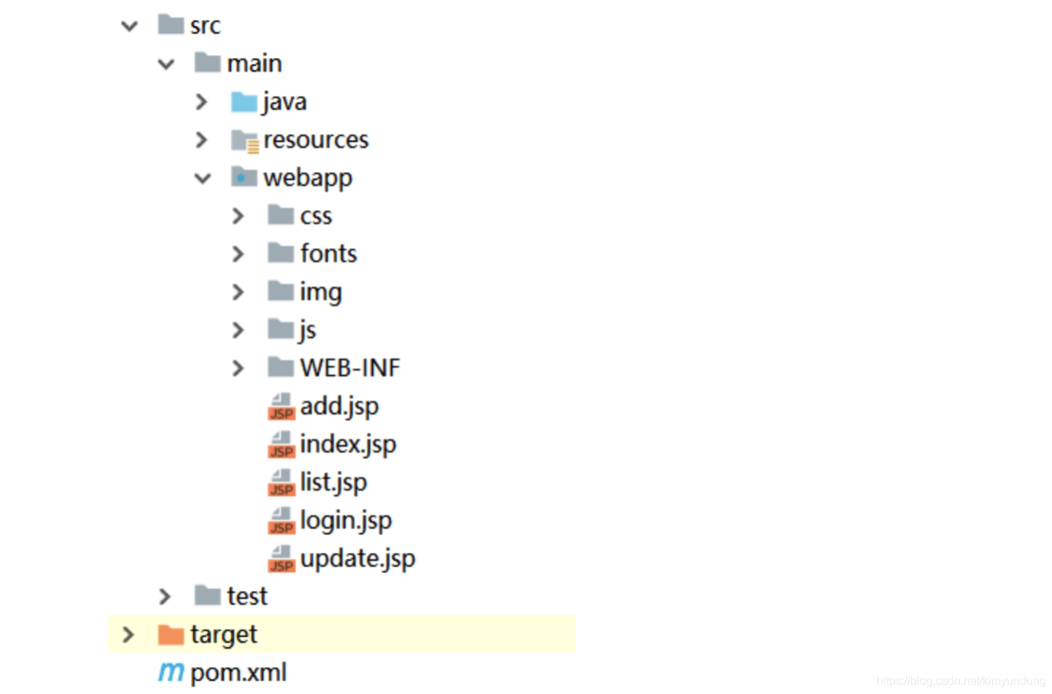This screenshot has width=1052, height=694.
Task: Click the WEB-INF folder icon
Action: tap(281, 367)
